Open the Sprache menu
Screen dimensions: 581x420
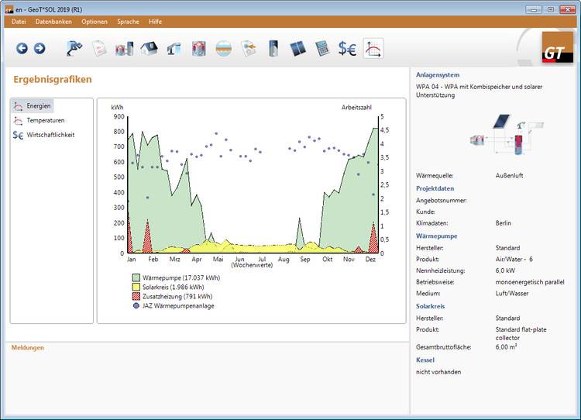pos(128,22)
